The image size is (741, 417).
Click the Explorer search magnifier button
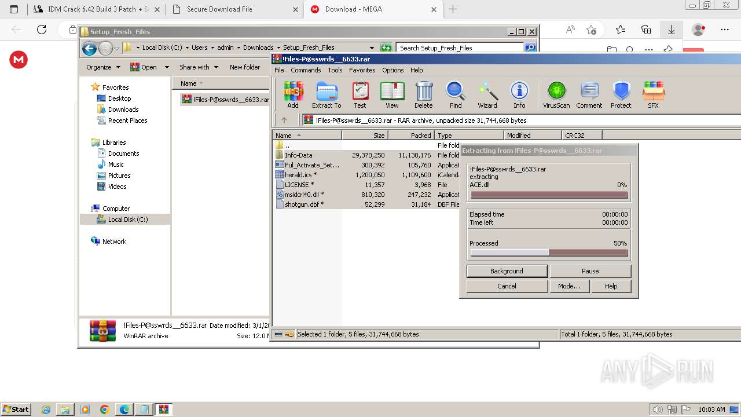[530, 47]
